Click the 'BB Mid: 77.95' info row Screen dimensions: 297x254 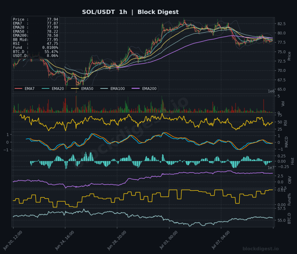pyautogui.click(x=36, y=40)
